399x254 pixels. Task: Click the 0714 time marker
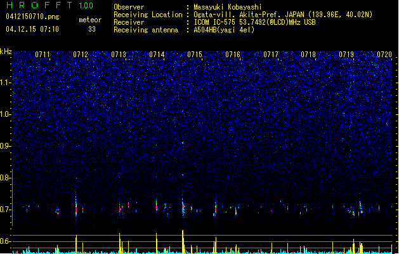[157, 55]
